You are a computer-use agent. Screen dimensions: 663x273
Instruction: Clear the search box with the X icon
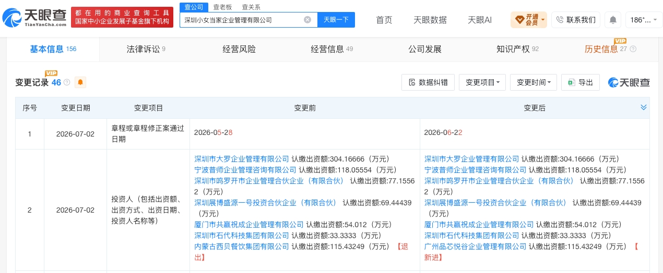coord(307,20)
